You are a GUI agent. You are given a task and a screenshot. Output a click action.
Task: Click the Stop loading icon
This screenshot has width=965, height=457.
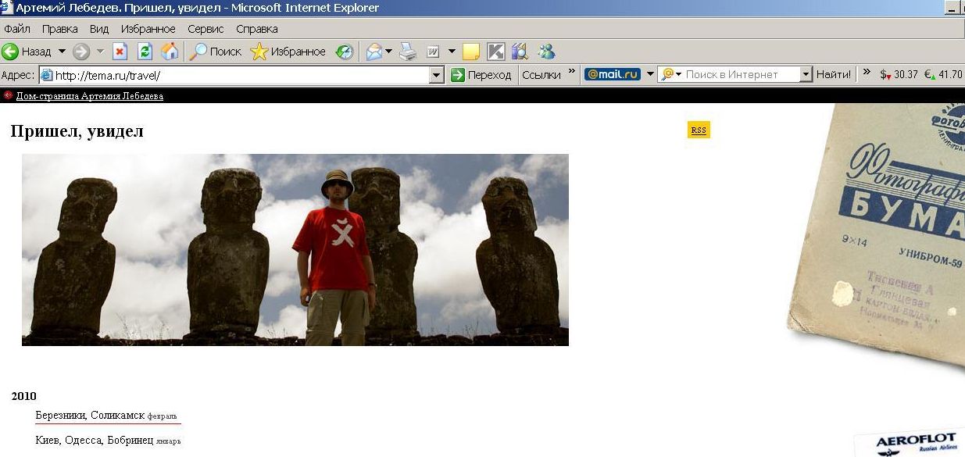tap(120, 52)
